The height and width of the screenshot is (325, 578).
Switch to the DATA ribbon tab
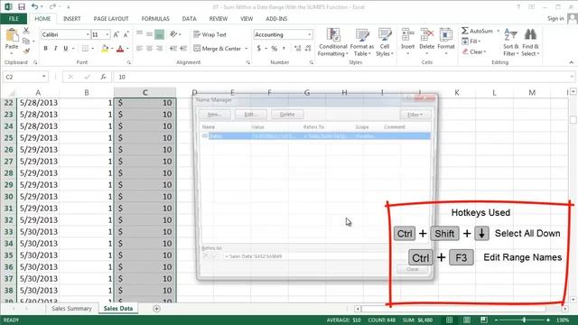pyautogui.click(x=189, y=18)
